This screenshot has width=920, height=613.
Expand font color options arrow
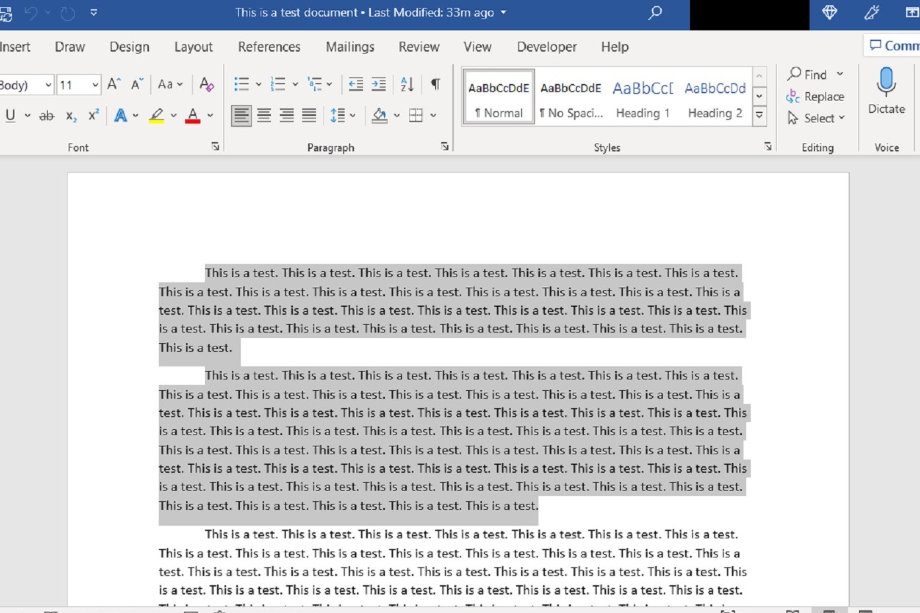pos(210,116)
